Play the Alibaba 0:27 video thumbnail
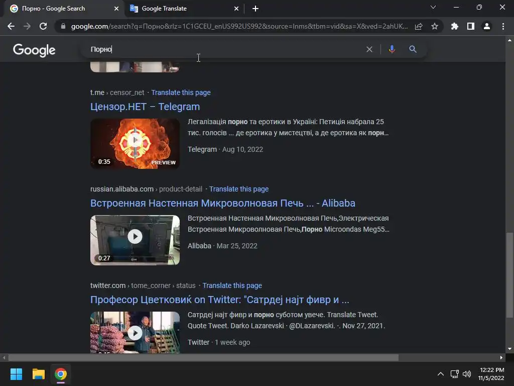 click(135, 240)
